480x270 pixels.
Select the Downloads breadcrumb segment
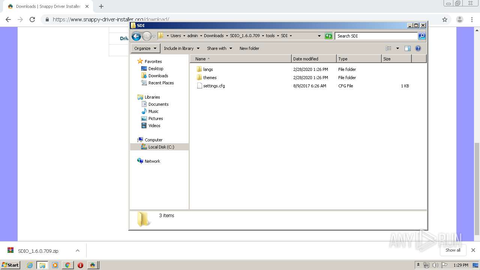[x=214, y=36]
